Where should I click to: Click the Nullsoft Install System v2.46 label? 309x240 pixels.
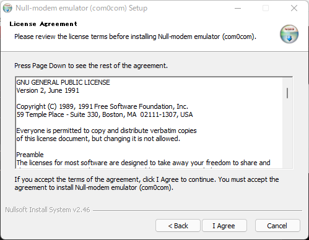point(48,210)
